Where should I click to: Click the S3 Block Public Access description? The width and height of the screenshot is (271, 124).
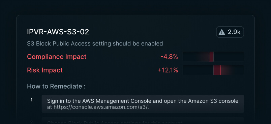coord(95,43)
